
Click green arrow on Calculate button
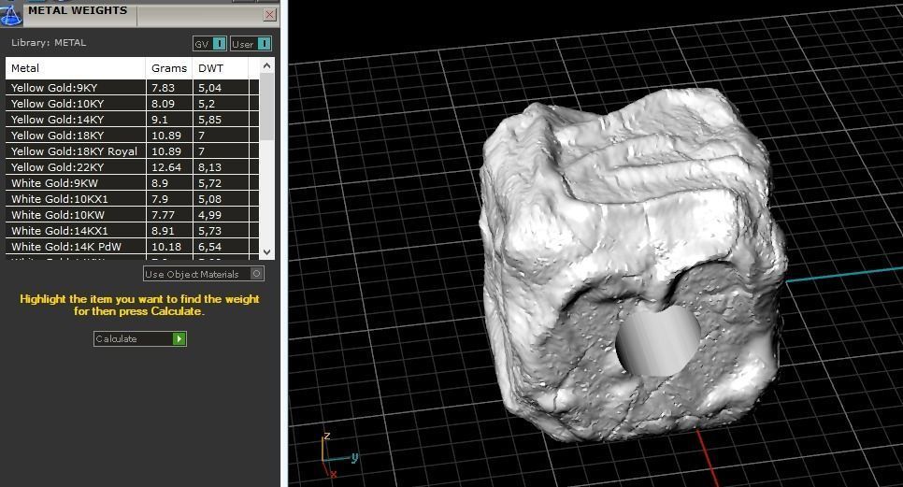pyautogui.click(x=179, y=339)
